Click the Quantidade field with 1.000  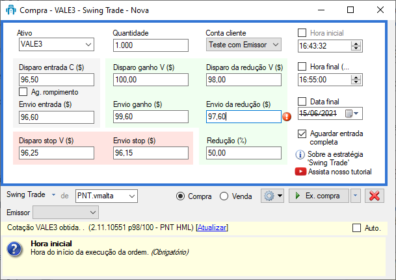[151, 45]
